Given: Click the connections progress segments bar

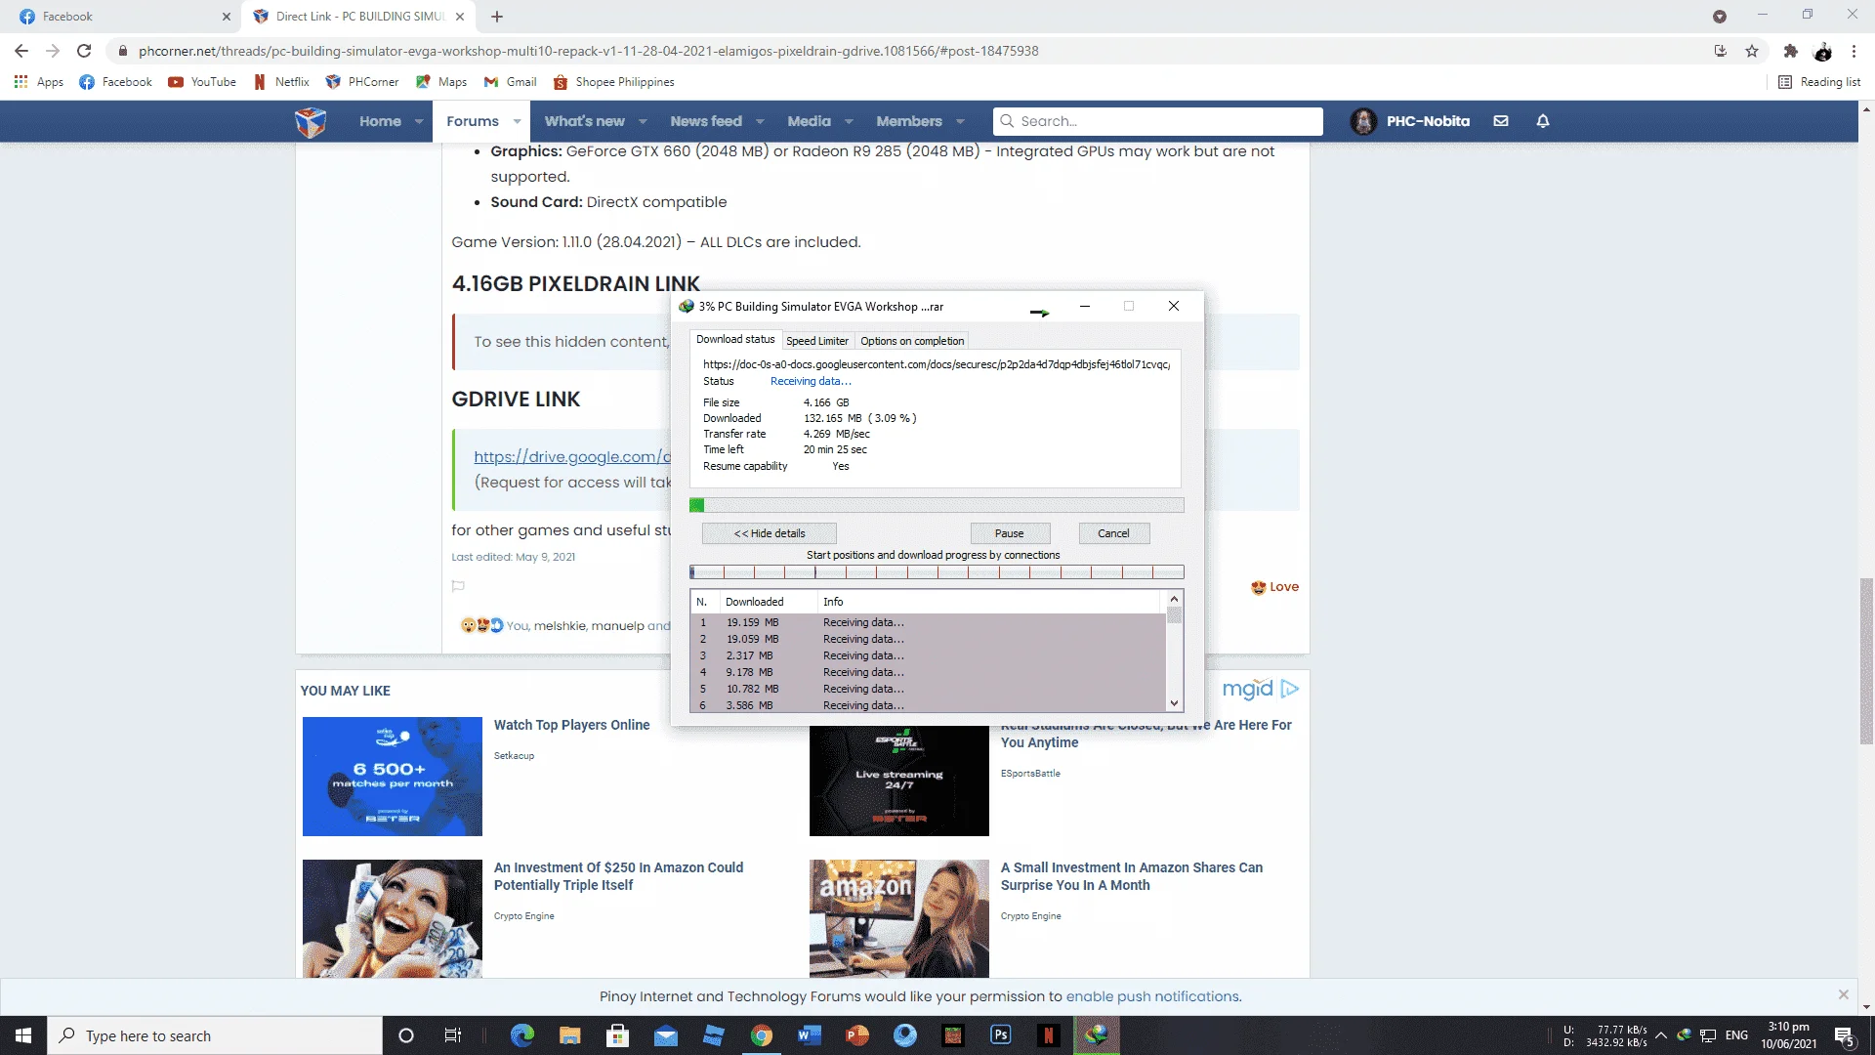Looking at the screenshot, I should tap(937, 572).
